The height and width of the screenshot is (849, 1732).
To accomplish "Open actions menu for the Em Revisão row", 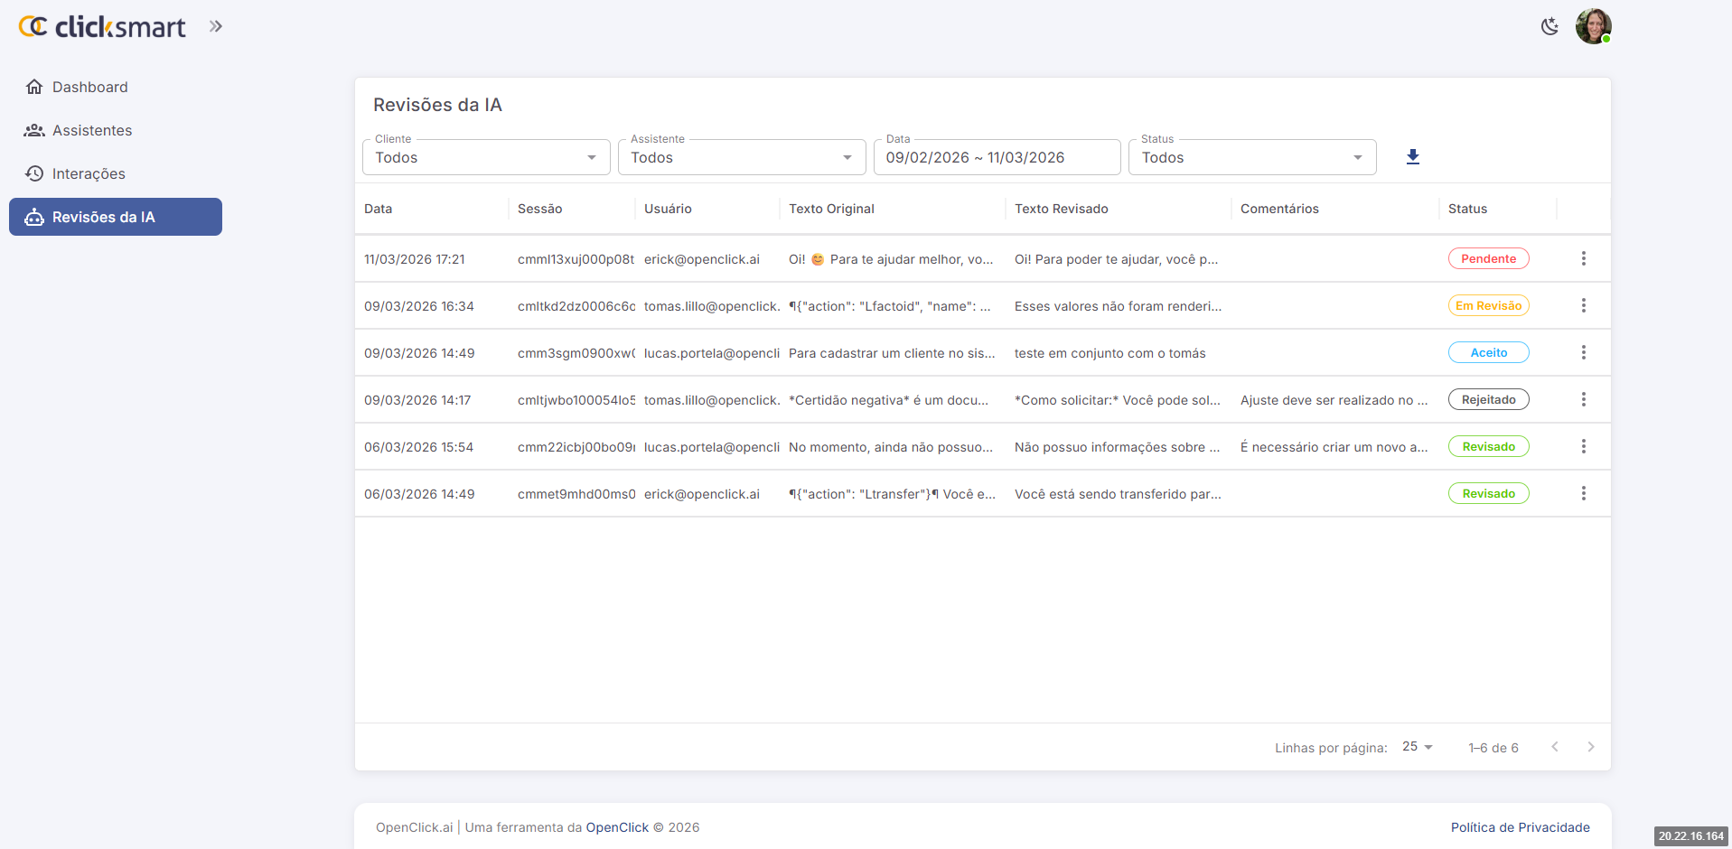I will click(1583, 306).
